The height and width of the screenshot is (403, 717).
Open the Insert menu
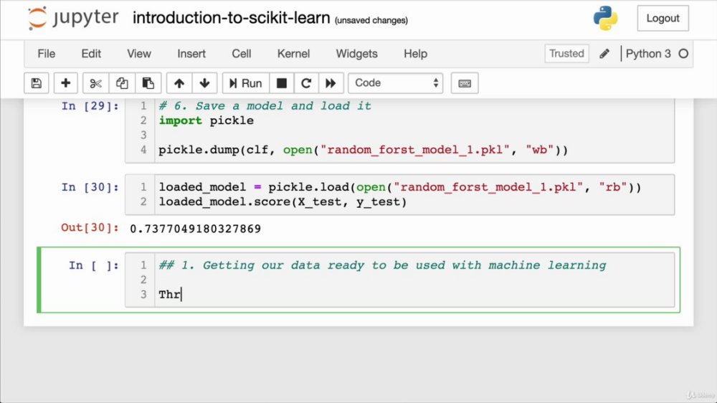pyautogui.click(x=191, y=54)
